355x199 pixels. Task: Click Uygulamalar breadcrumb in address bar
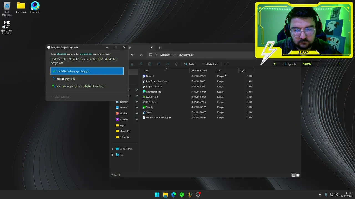coord(186,55)
